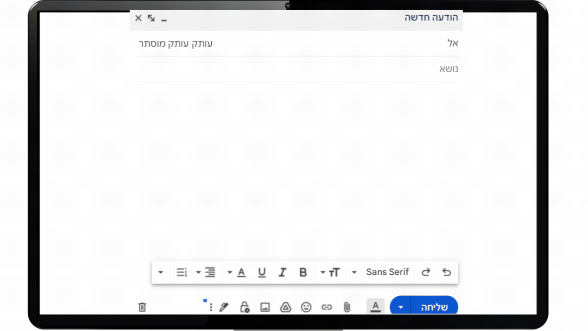Open more options with the three-dot icon

211,306
